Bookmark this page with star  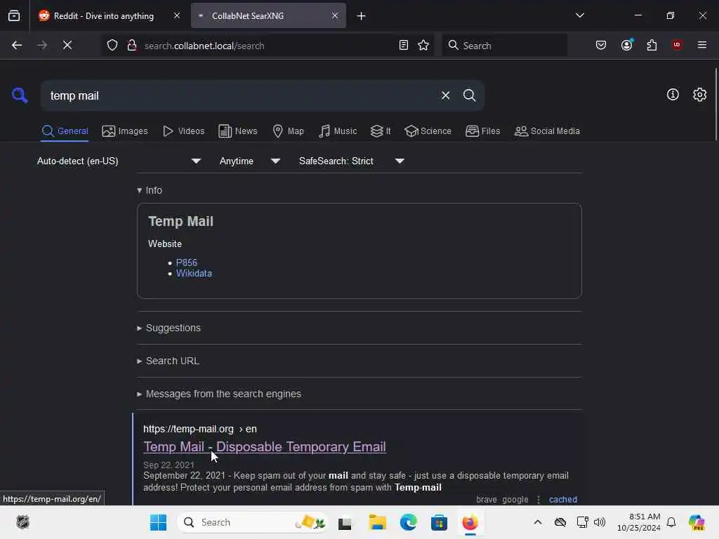tap(423, 45)
